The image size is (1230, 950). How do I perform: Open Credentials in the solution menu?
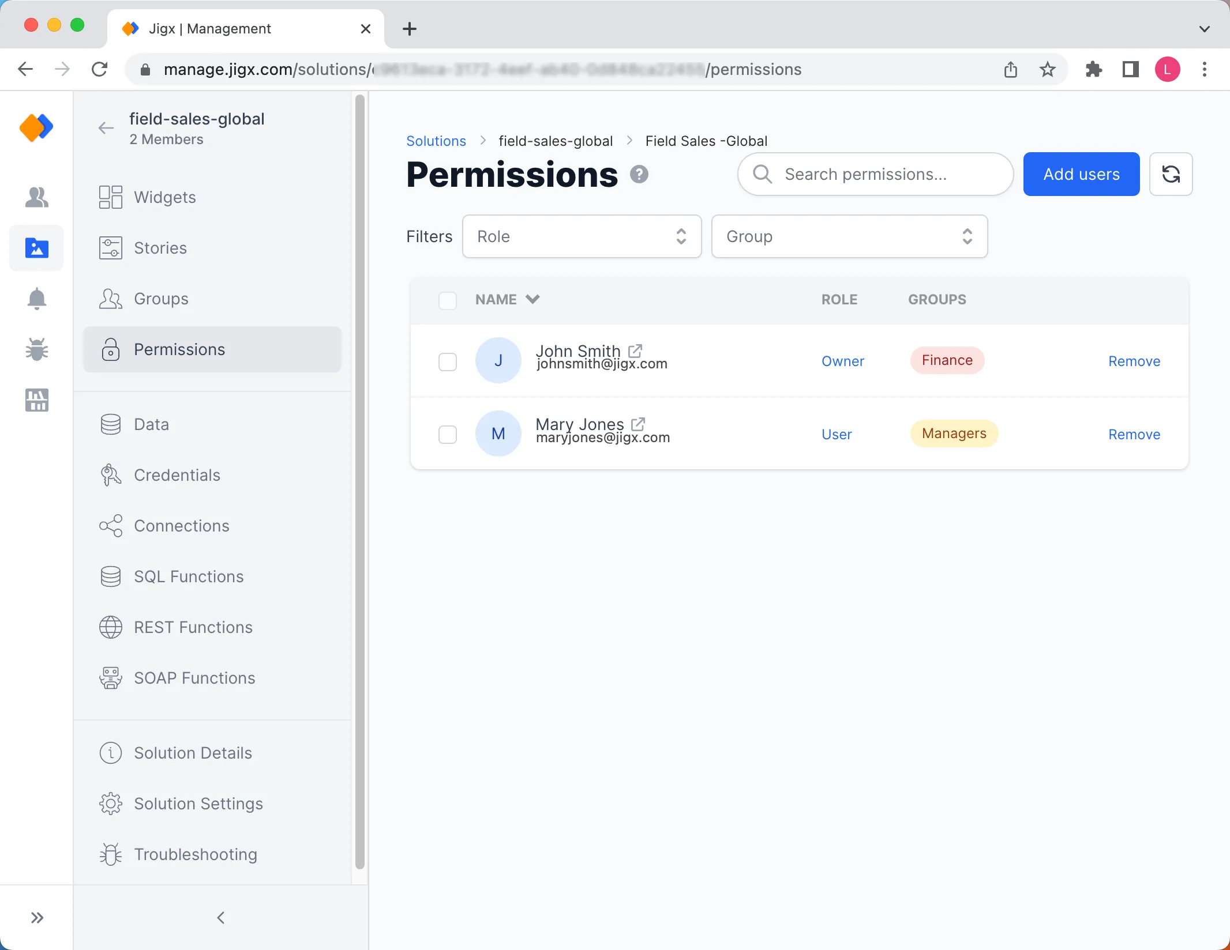pos(212,475)
